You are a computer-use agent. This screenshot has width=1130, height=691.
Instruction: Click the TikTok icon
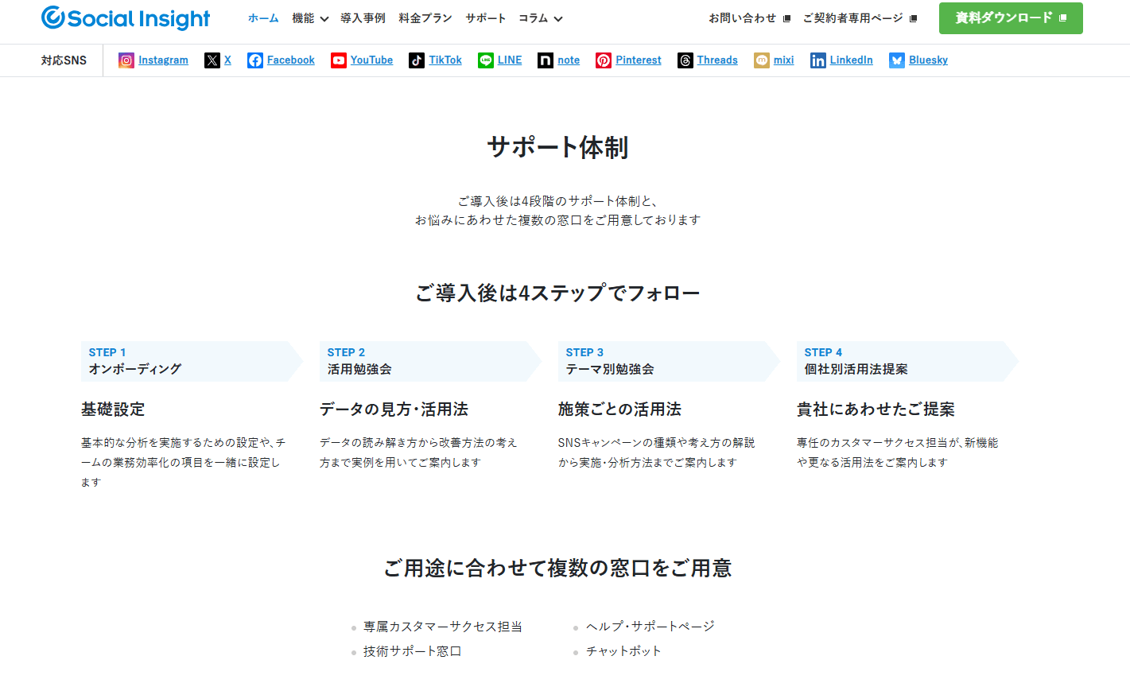click(x=417, y=60)
